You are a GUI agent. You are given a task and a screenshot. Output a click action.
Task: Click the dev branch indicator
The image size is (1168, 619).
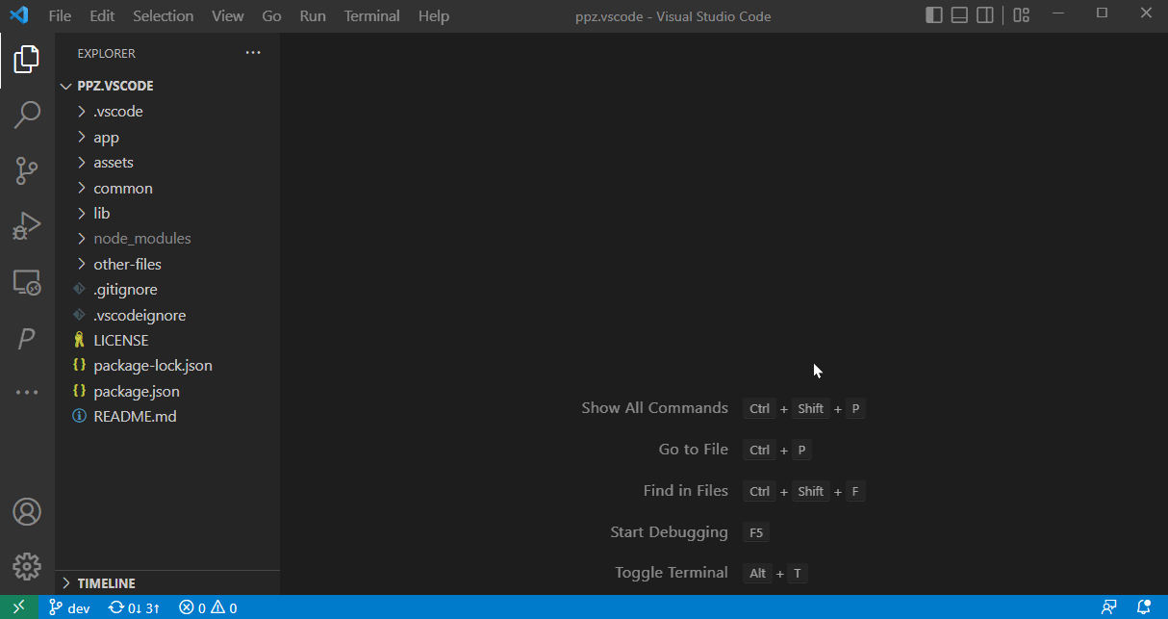click(x=69, y=607)
